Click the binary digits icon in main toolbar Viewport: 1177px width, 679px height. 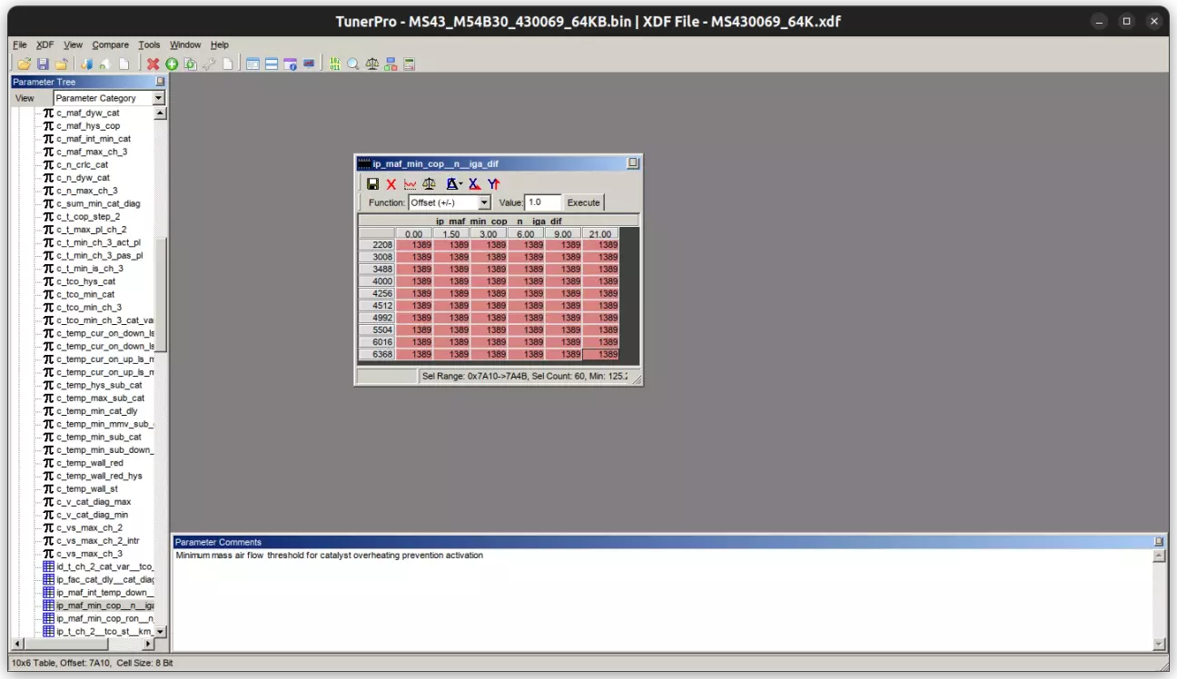[x=334, y=64]
